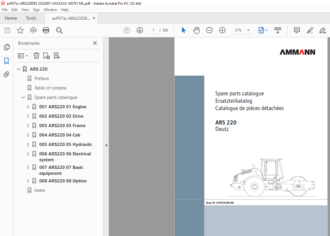Collapse the ARS 220 bookmark
The height and width of the screenshot is (236, 330).
[x=19, y=69]
